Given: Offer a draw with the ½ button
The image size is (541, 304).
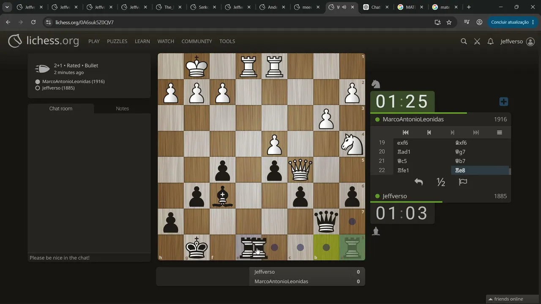Looking at the screenshot, I should [441, 182].
